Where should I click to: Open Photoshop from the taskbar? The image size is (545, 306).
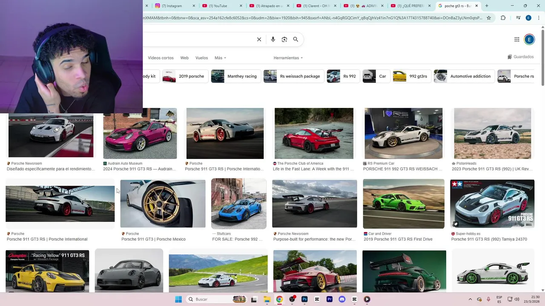tap(304, 299)
